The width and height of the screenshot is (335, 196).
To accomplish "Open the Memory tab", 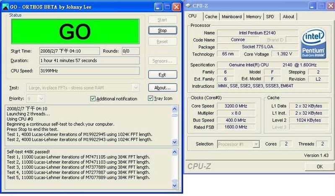I will [x=254, y=17].
